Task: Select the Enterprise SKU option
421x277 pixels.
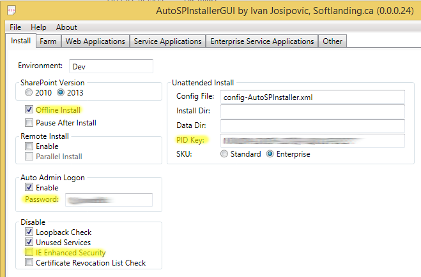Action: [270, 154]
